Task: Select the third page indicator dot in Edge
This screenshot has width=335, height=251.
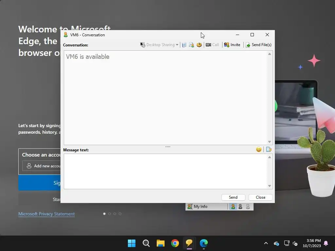Action: [x=115, y=214]
